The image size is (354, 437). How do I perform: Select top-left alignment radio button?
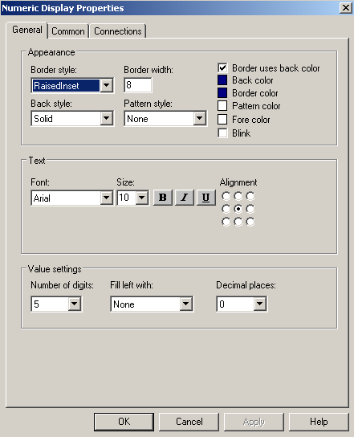[226, 196]
